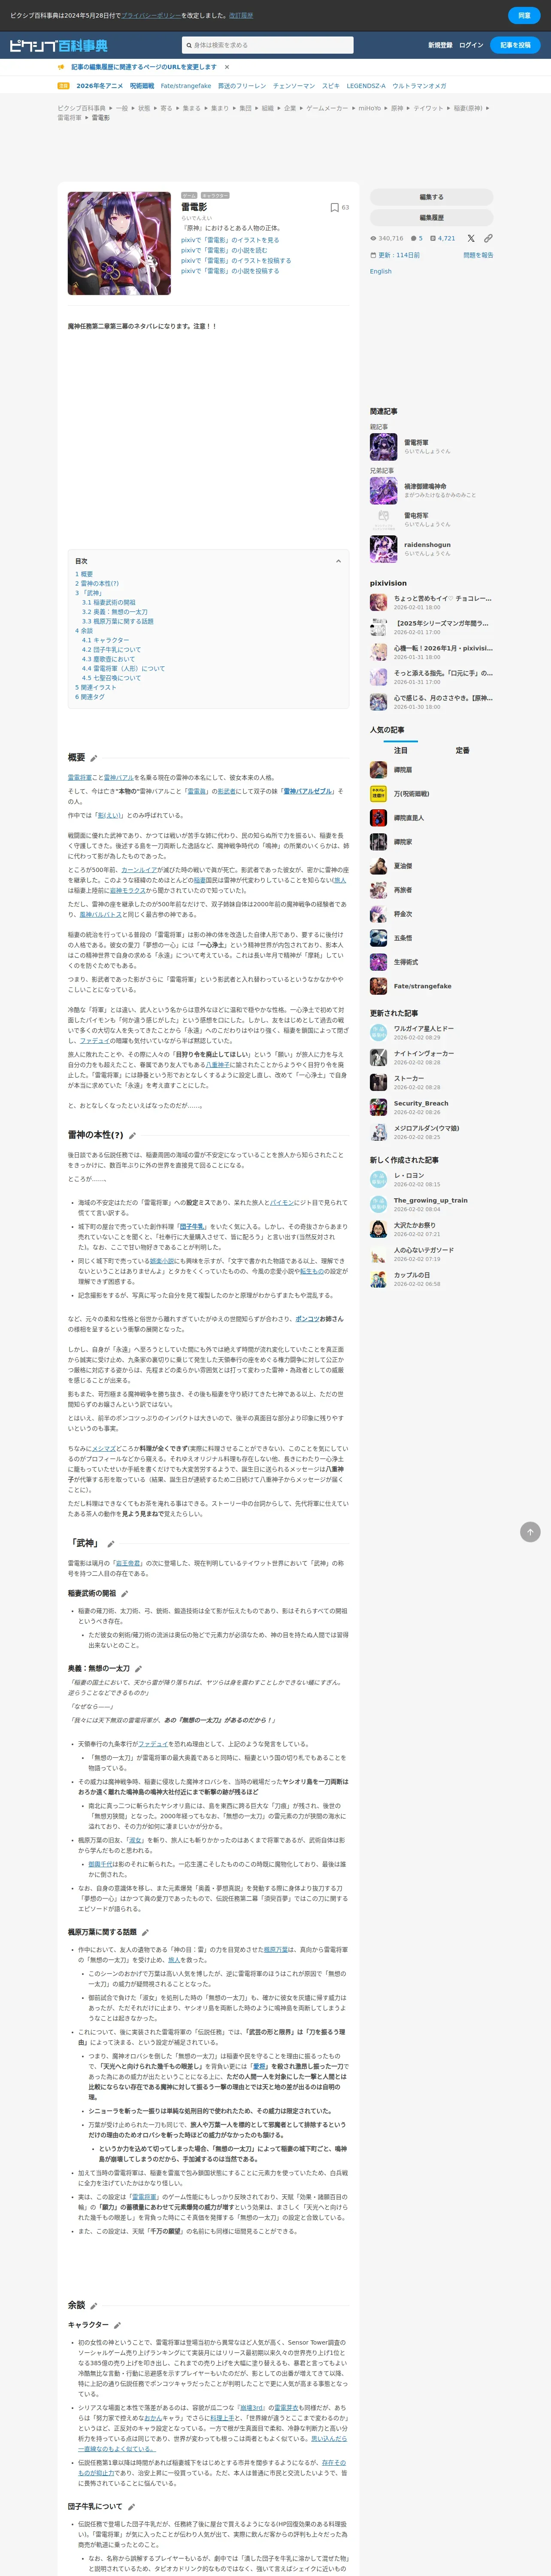Open the 葬送のフリーレン trending tag
551x2576 pixels.
pos(242,86)
